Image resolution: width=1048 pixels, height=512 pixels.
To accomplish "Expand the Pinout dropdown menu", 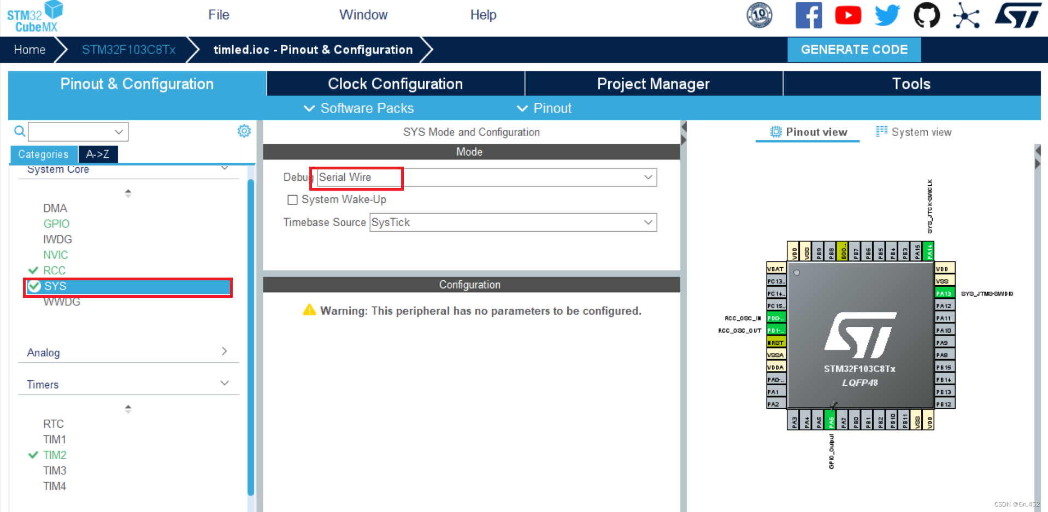I will pos(544,108).
